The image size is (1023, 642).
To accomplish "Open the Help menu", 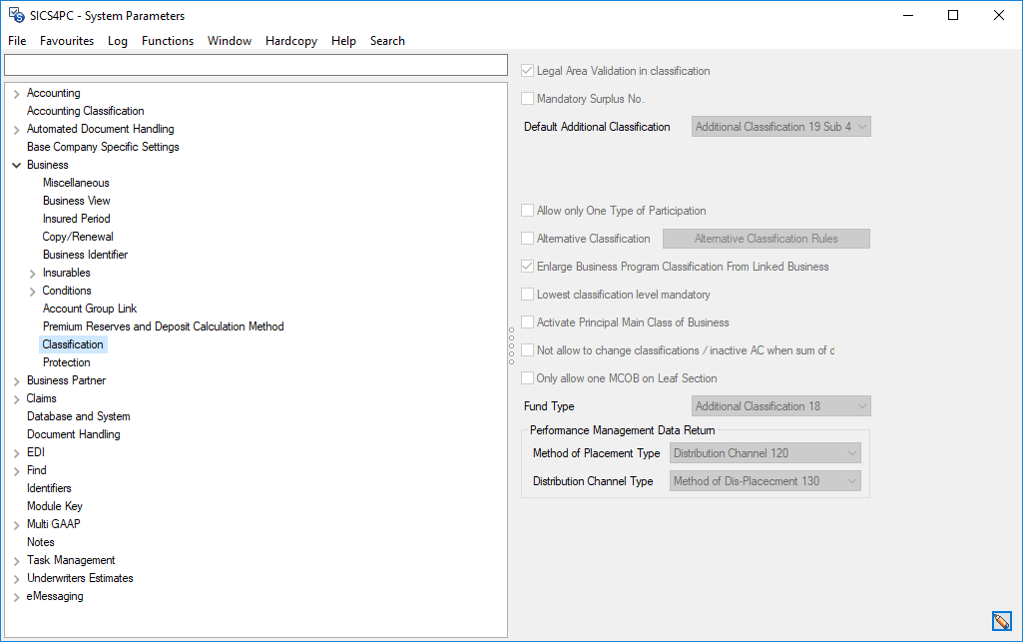I will pos(343,41).
